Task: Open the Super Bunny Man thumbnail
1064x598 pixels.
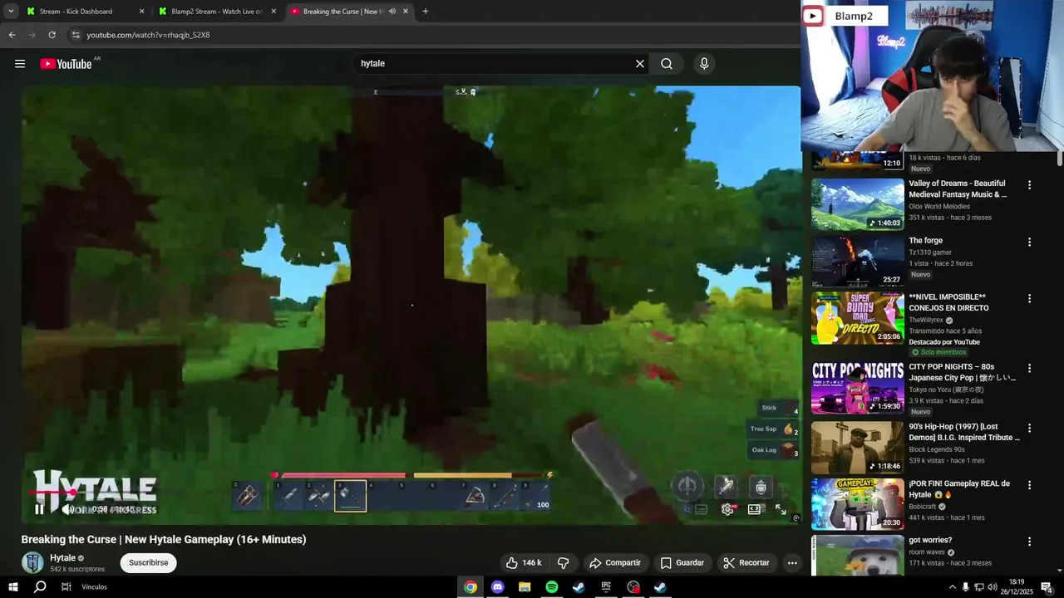Action: pos(857,317)
